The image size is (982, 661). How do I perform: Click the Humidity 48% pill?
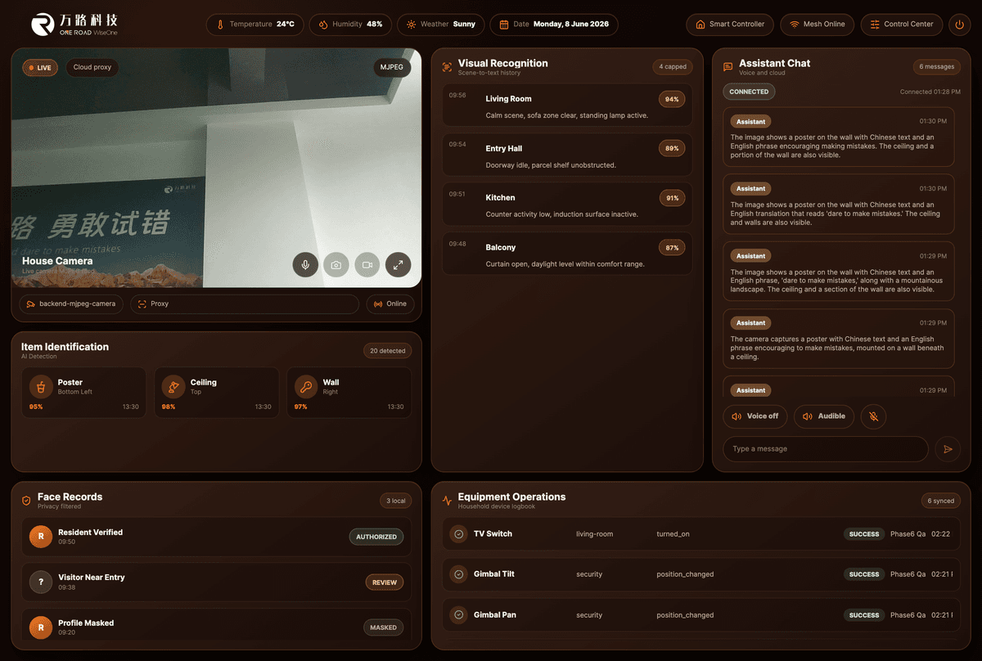pos(350,25)
